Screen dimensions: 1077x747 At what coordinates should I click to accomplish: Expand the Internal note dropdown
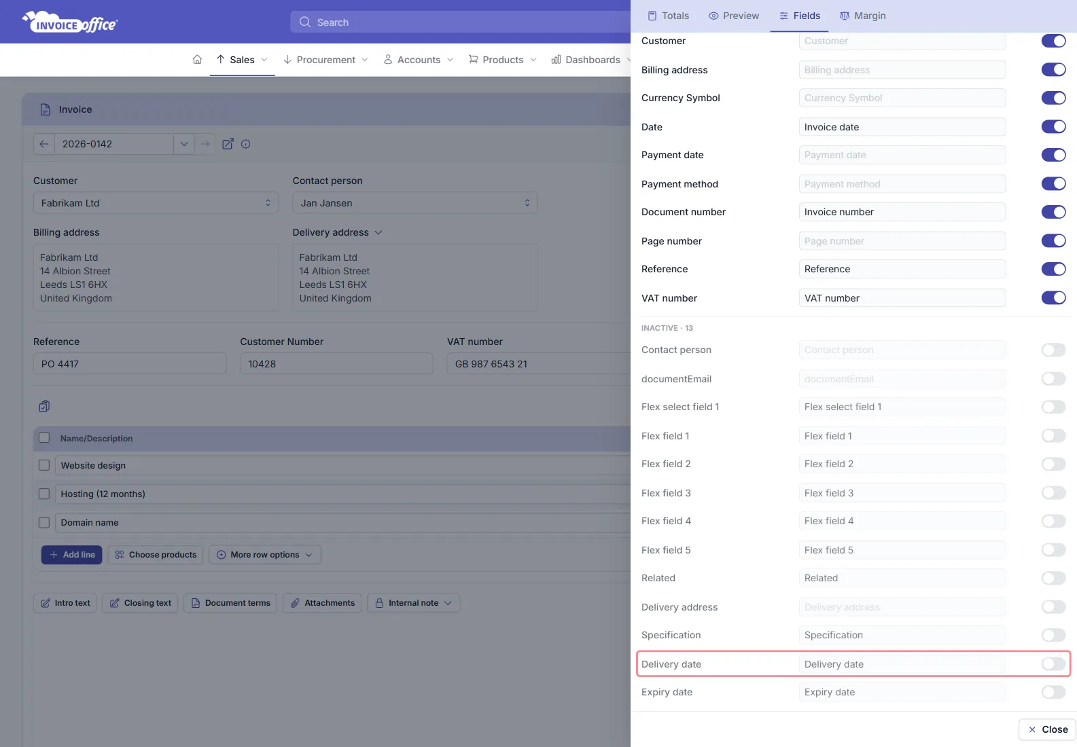[414, 603]
